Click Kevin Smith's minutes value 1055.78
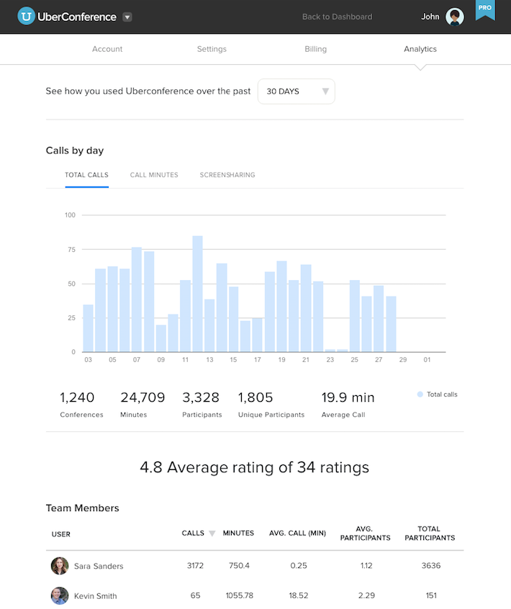 pos(240,595)
